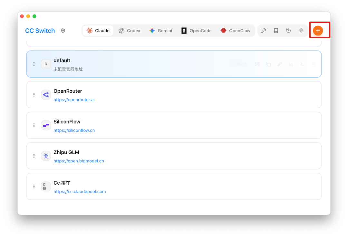Select the OpenRouter provider name
The height and width of the screenshot is (238, 348).
[x=68, y=91]
